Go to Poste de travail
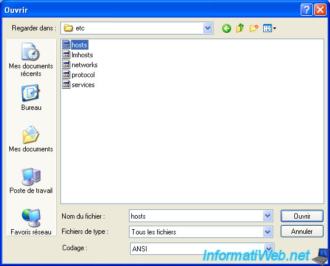 [31, 181]
